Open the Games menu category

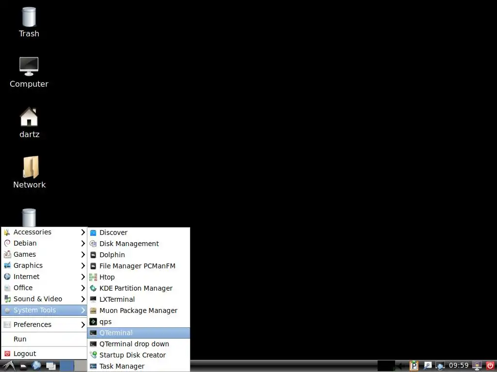[x=44, y=254]
